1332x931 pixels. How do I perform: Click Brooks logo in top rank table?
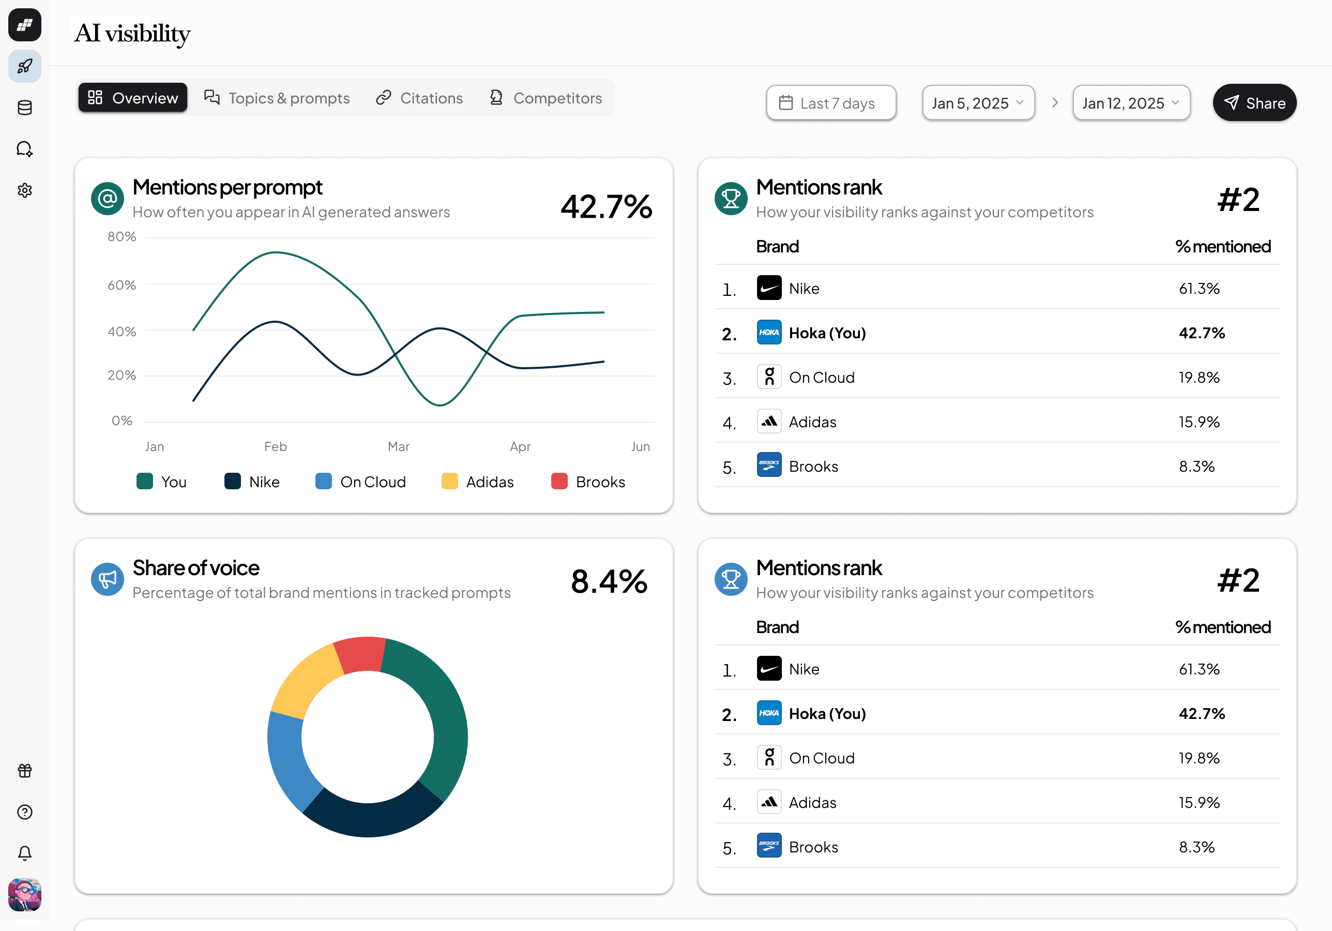click(x=769, y=465)
